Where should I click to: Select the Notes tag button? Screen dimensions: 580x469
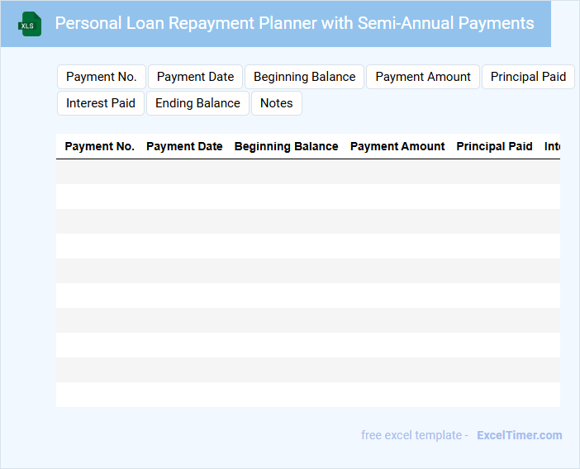click(276, 103)
